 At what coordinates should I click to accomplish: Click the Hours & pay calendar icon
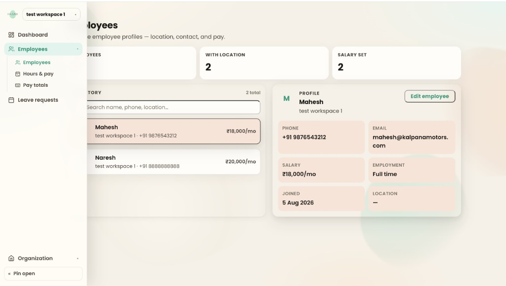coord(18,74)
